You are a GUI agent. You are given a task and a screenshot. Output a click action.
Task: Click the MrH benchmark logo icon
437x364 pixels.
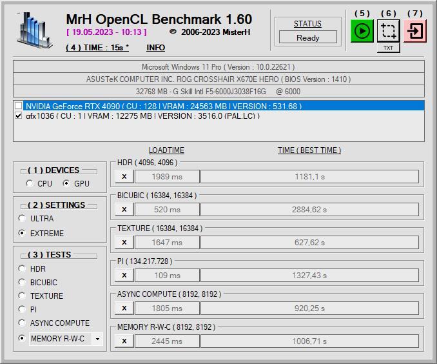[35, 31]
